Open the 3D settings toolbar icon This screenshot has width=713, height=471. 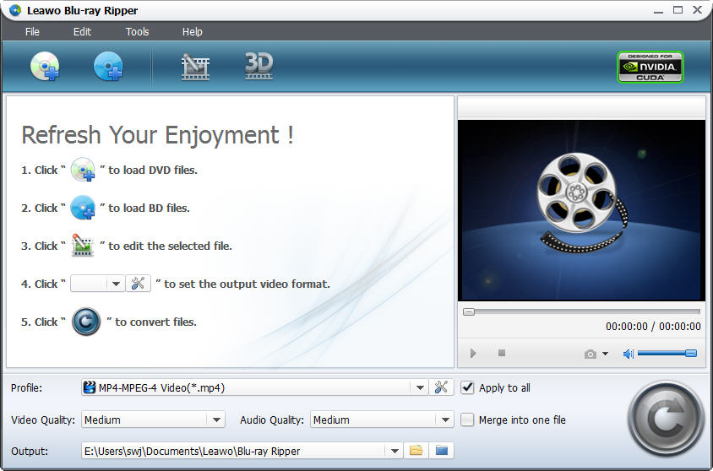pos(259,66)
